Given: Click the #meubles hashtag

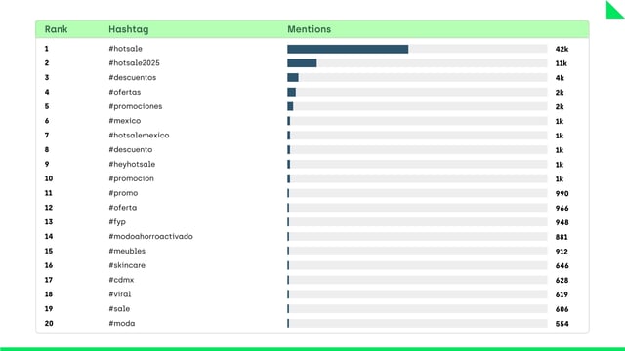Looking at the screenshot, I should pos(127,251).
